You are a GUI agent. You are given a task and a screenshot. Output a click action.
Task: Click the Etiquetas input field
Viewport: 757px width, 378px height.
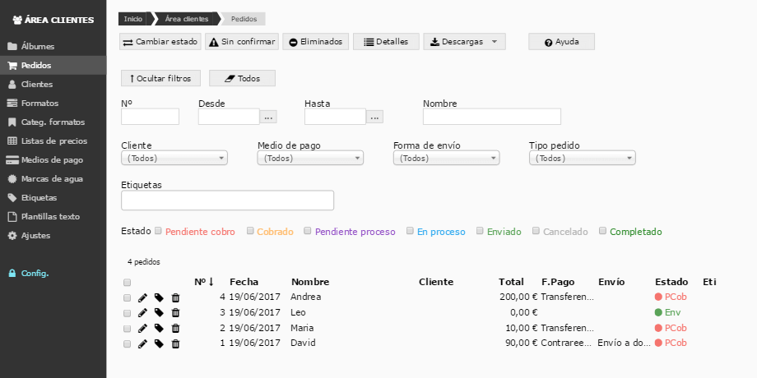point(227,201)
